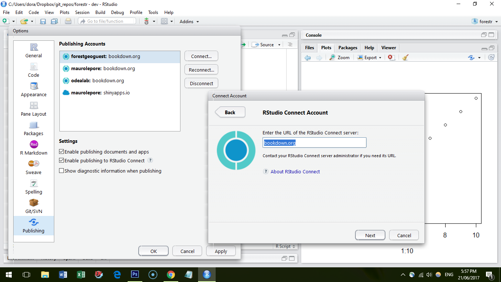Open the R Markdown options section
This screenshot has height=282, width=501.
(x=34, y=148)
